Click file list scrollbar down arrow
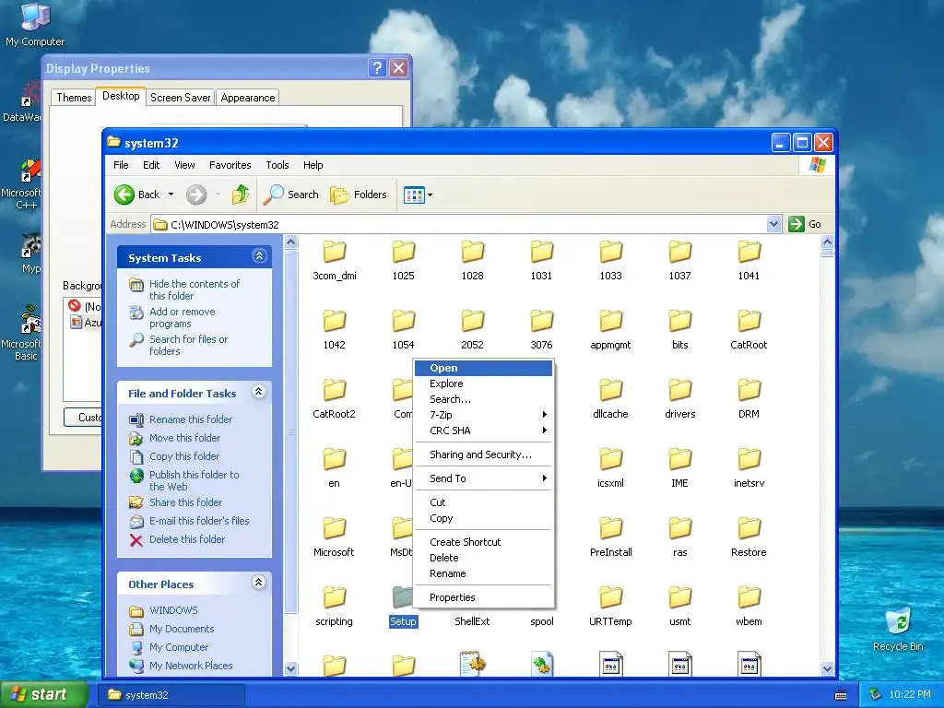 pyautogui.click(x=827, y=668)
